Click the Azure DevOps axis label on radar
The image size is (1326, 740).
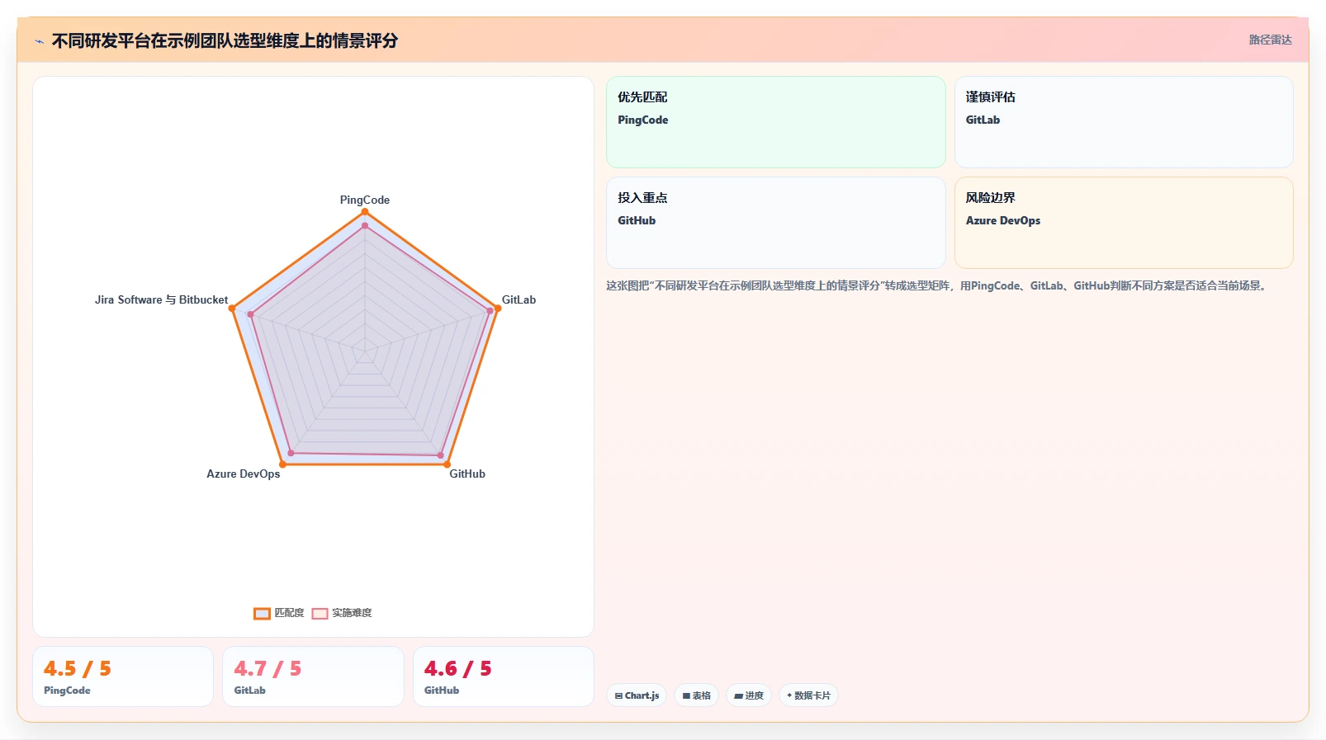click(x=244, y=474)
